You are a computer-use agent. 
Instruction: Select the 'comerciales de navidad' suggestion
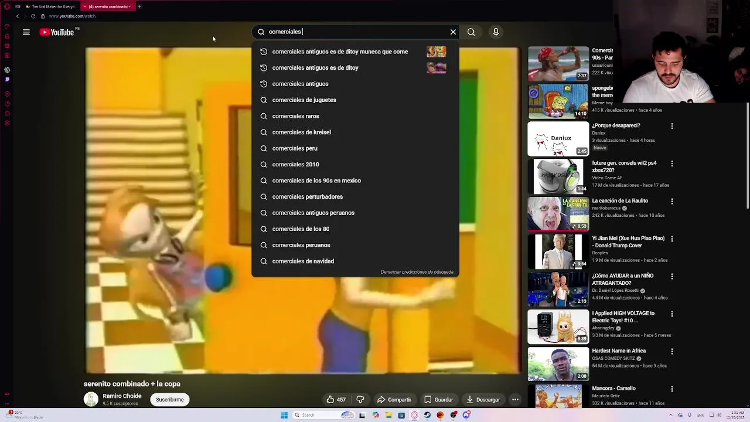pyautogui.click(x=355, y=261)
